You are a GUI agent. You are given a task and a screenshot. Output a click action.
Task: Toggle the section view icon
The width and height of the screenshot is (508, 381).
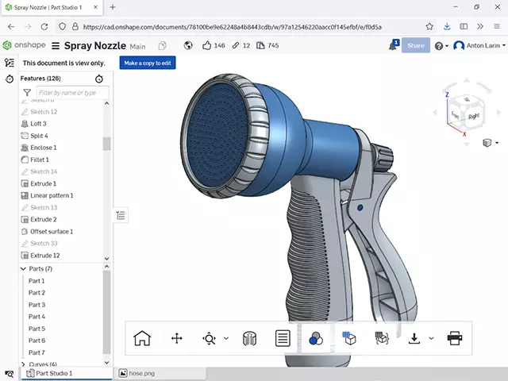pos(249,339)
